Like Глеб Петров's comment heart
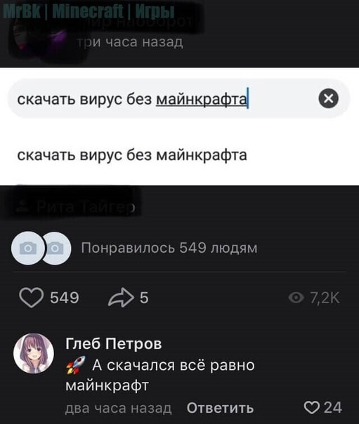The width and height of the screenshot is (359, 424). (312, 408)
